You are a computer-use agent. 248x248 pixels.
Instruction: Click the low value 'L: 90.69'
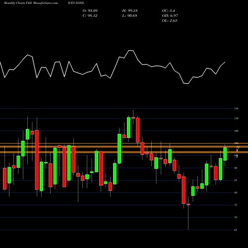(x=129, y=16)
